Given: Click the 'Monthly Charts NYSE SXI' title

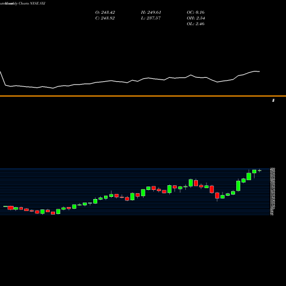Looking at the screenshot, I should pos(25,3).
